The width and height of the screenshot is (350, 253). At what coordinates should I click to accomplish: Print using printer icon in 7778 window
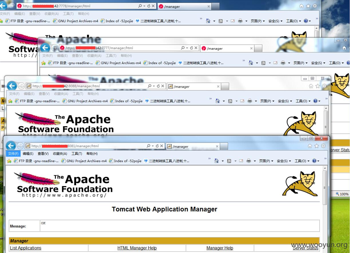pyautogui.click(x=240, y=21)
